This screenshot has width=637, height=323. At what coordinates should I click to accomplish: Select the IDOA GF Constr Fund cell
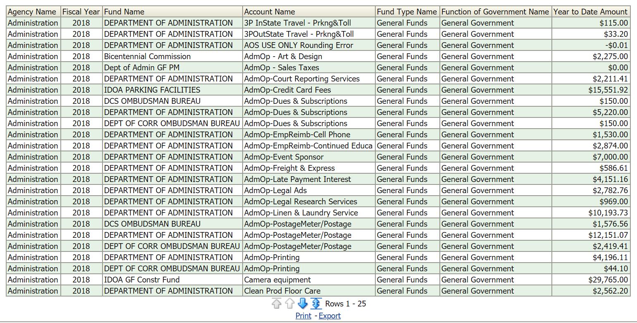(172, 280)
